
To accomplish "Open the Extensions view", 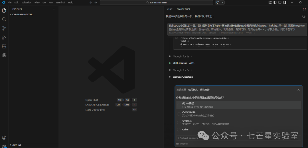I will coord(4,46).
